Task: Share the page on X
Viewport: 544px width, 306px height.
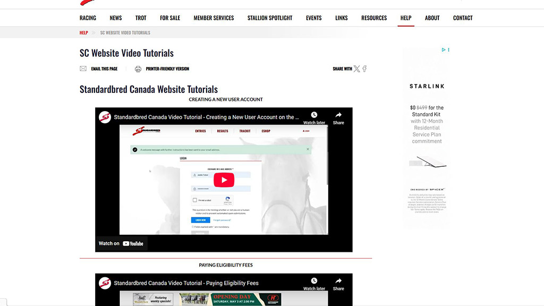Action: click(356, 69)
